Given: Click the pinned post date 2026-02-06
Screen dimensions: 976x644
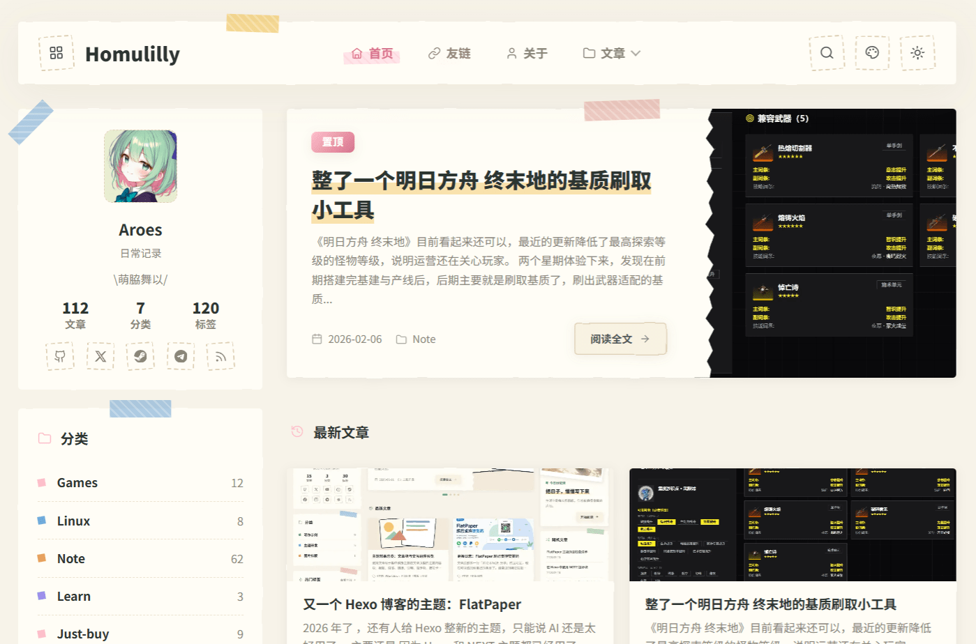Looking at the screenshot, I should (347, 339).
